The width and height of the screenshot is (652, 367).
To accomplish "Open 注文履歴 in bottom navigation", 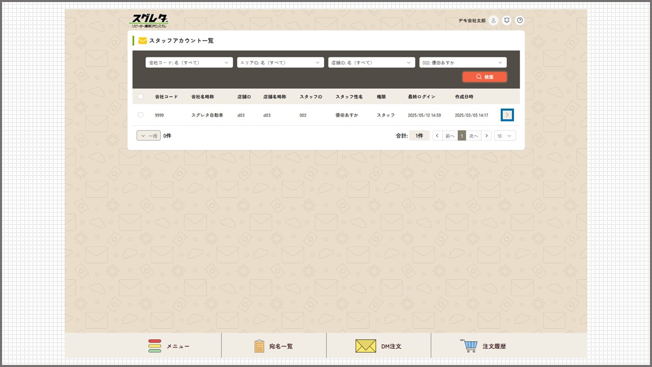I will click(x=483, y=346).
